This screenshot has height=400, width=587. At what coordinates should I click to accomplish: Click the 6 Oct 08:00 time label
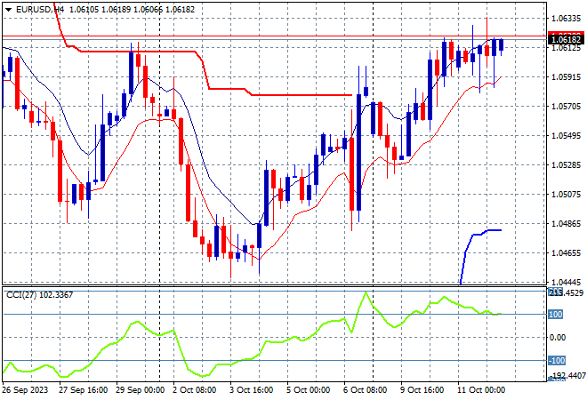[365, 390]
